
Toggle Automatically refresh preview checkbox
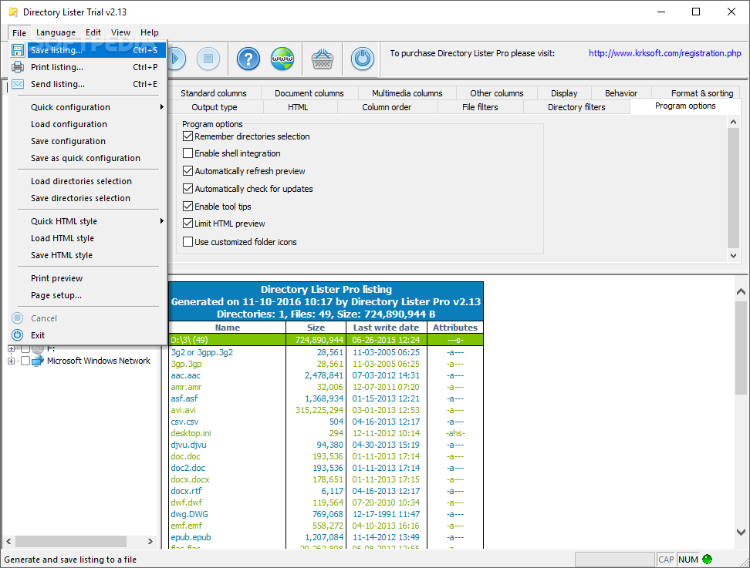point(188,171)
